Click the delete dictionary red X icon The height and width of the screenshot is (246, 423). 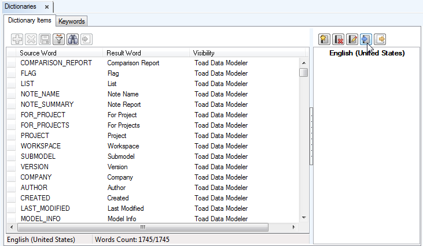[339, 39]
